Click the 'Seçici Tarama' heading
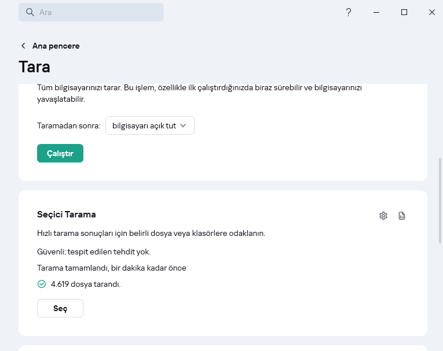This screenshot has height=351, width=443. click(x=67, y=215)
